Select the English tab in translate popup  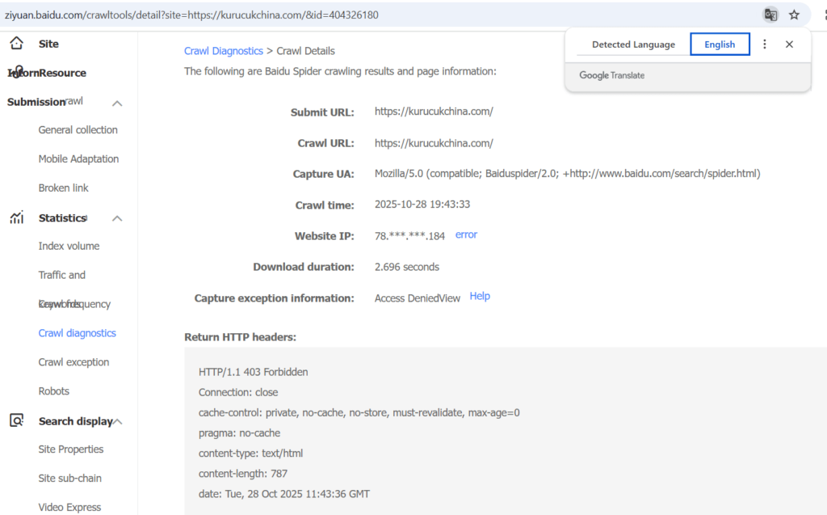[x=720, y=44]
